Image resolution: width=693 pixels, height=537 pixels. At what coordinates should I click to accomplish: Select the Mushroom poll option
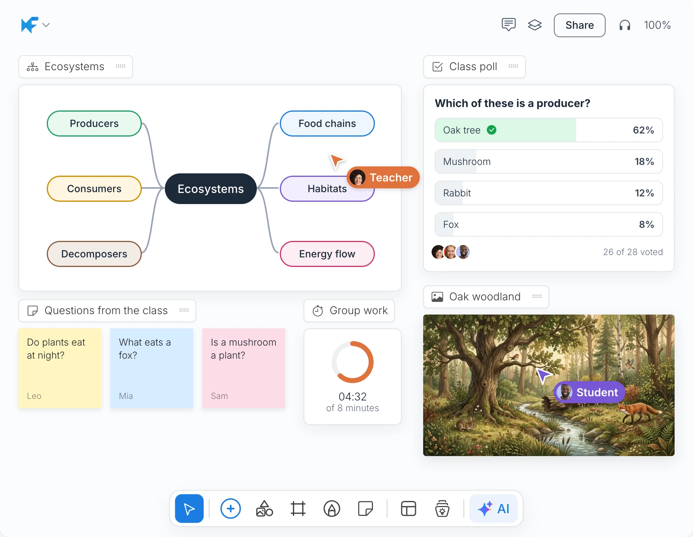tap(548, 161)
